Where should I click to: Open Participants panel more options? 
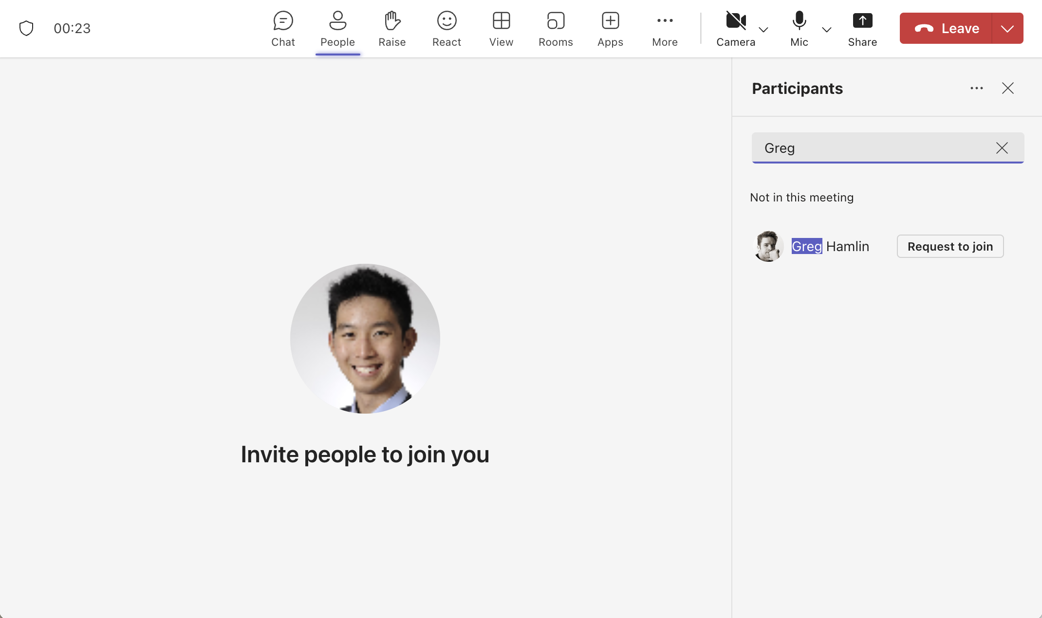pos(976,88)
